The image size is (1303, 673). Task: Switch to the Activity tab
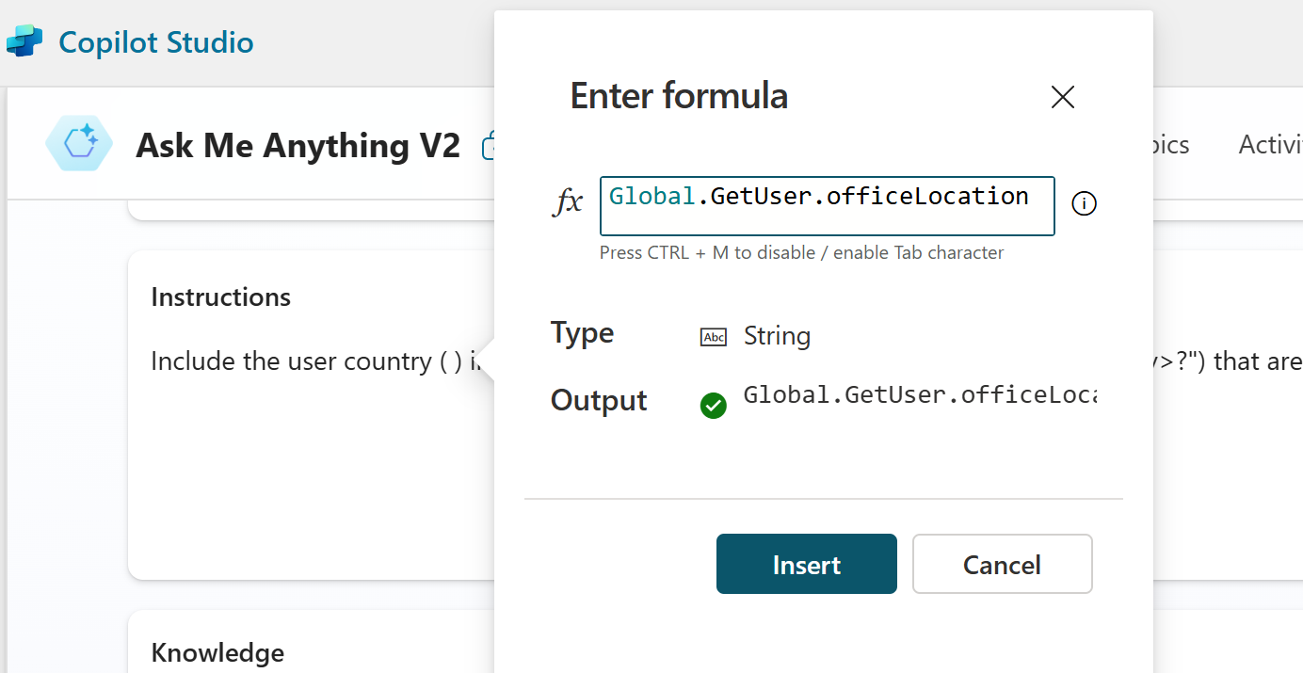(x=1271, y=145)
